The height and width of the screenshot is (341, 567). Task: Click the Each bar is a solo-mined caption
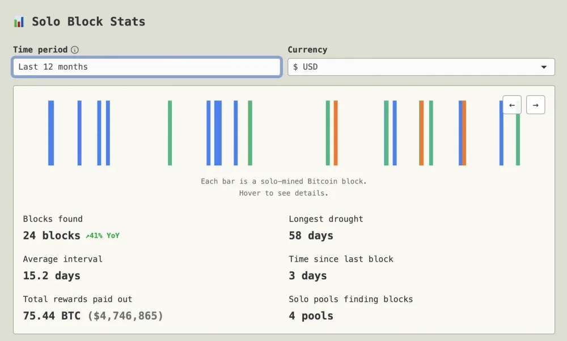click(x=284, y=181)
